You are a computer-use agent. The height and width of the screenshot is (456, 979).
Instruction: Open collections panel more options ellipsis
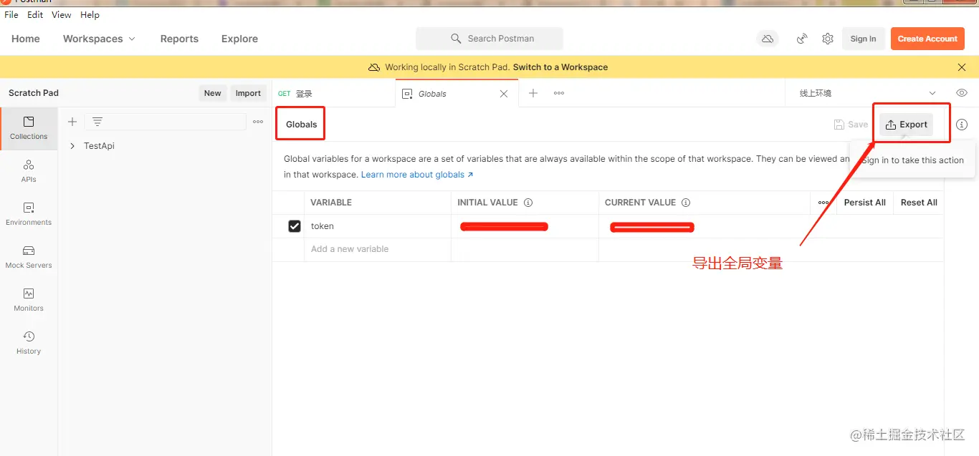(x=258, y=122)
